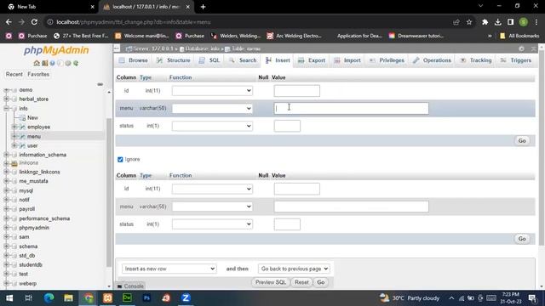Open Function dropdown for first menu row

pos(212,109)
